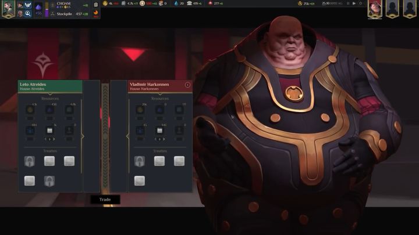Select figure resource icon in Harkonnen panel

tap(179, 131)
